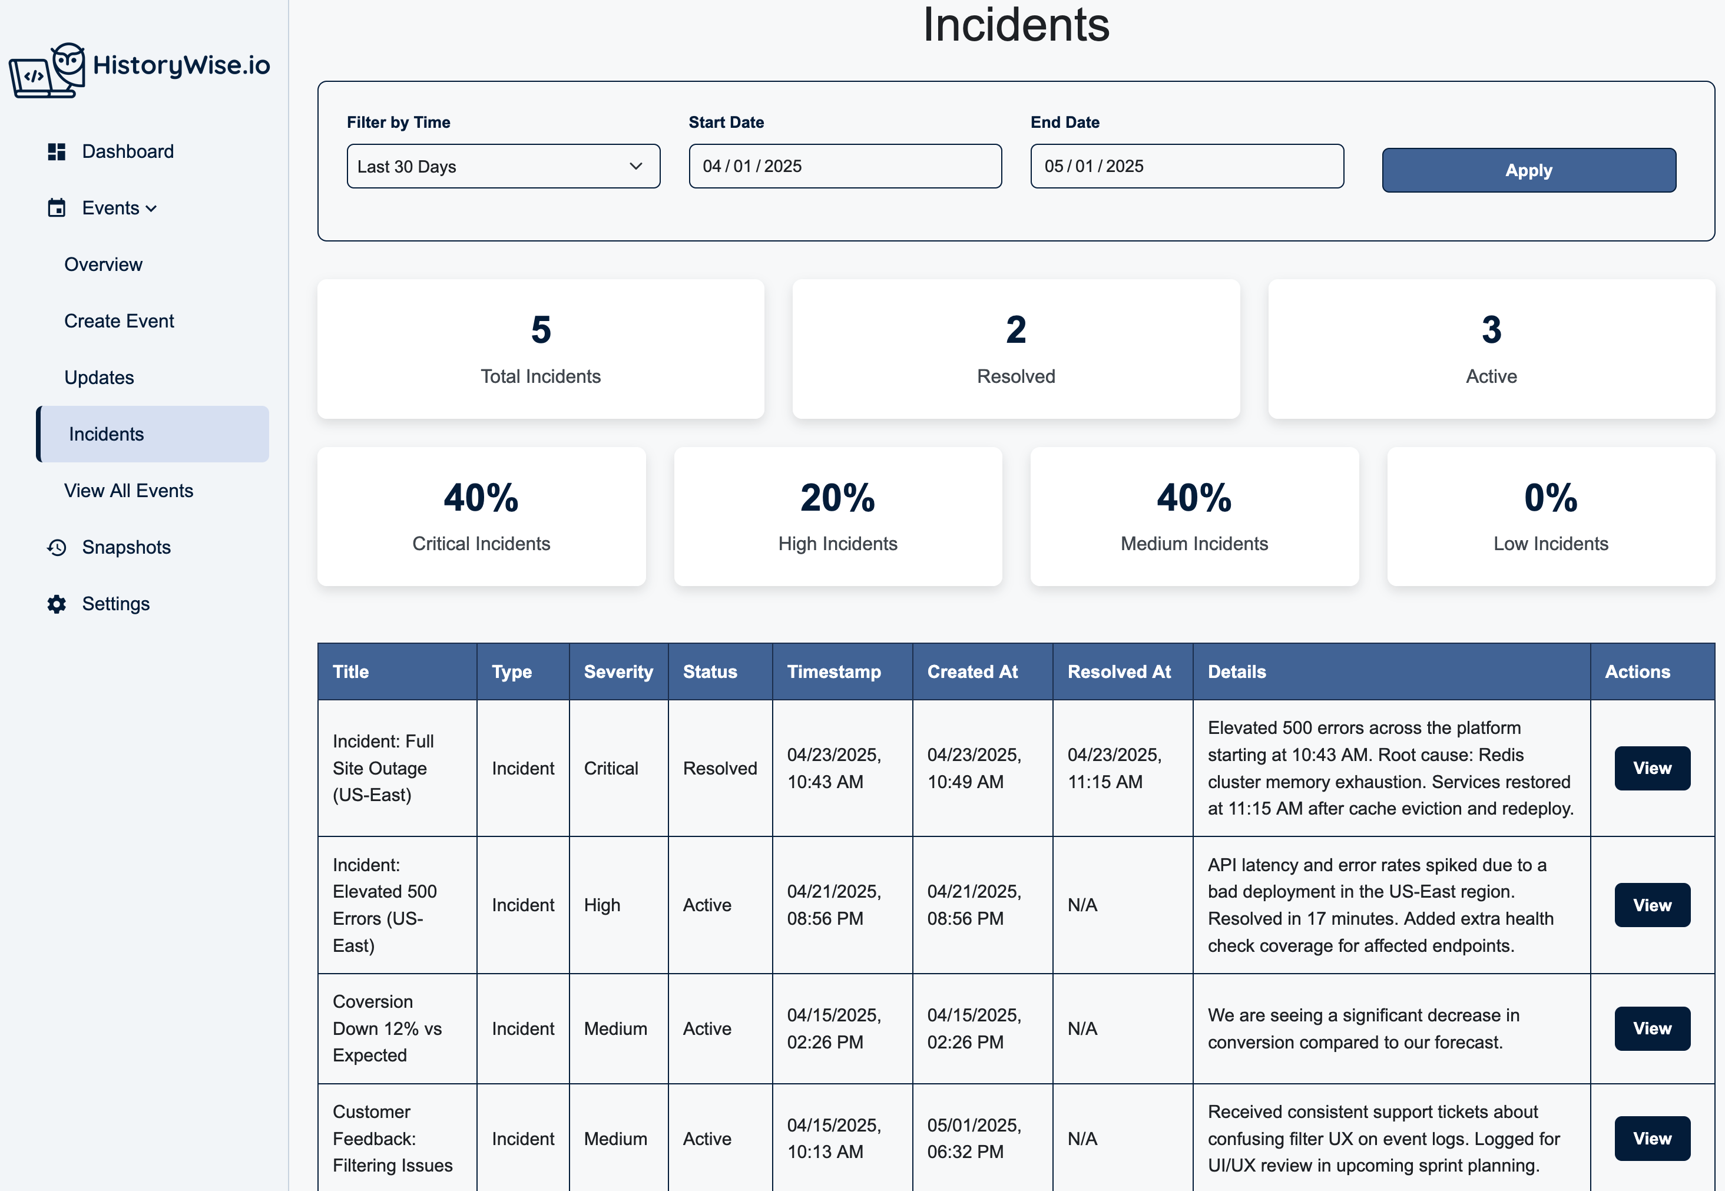Viewport: 1725px width, 1191px height.
Task: Open the Overview page
Action: (x=103, y=264)
